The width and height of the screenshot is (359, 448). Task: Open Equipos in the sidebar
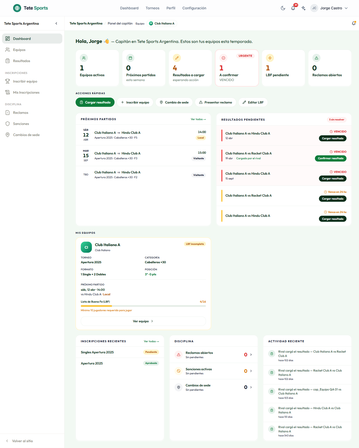pos(32,50)
